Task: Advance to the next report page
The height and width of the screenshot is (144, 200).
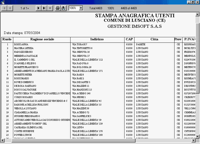Action: 38,8
